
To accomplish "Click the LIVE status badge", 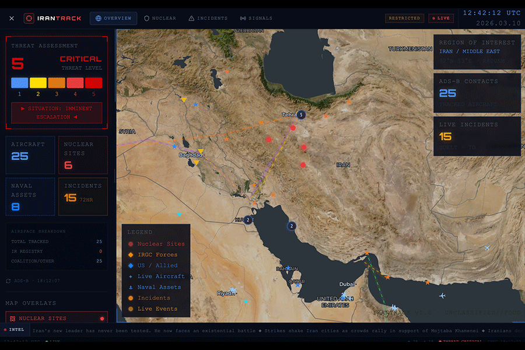I will 441,18.
